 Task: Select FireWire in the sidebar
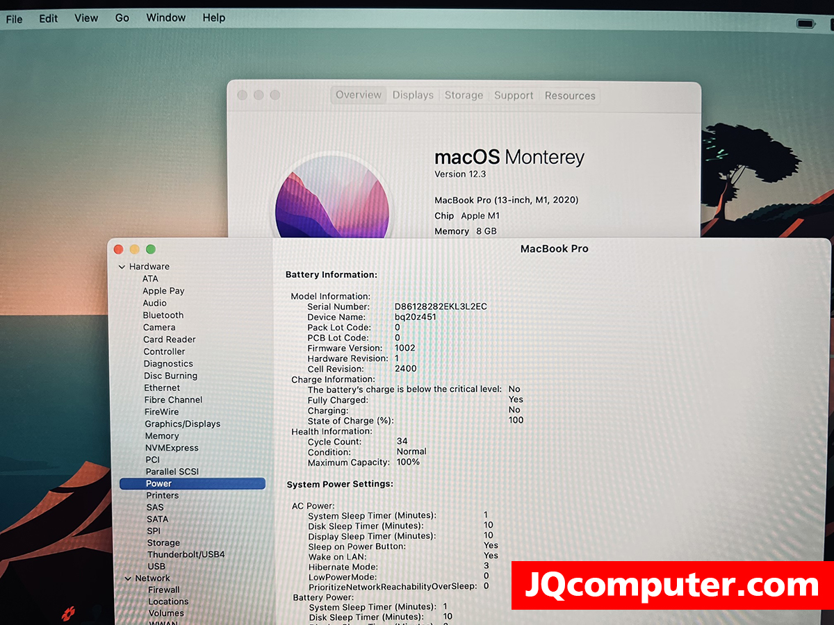point(162,412)
